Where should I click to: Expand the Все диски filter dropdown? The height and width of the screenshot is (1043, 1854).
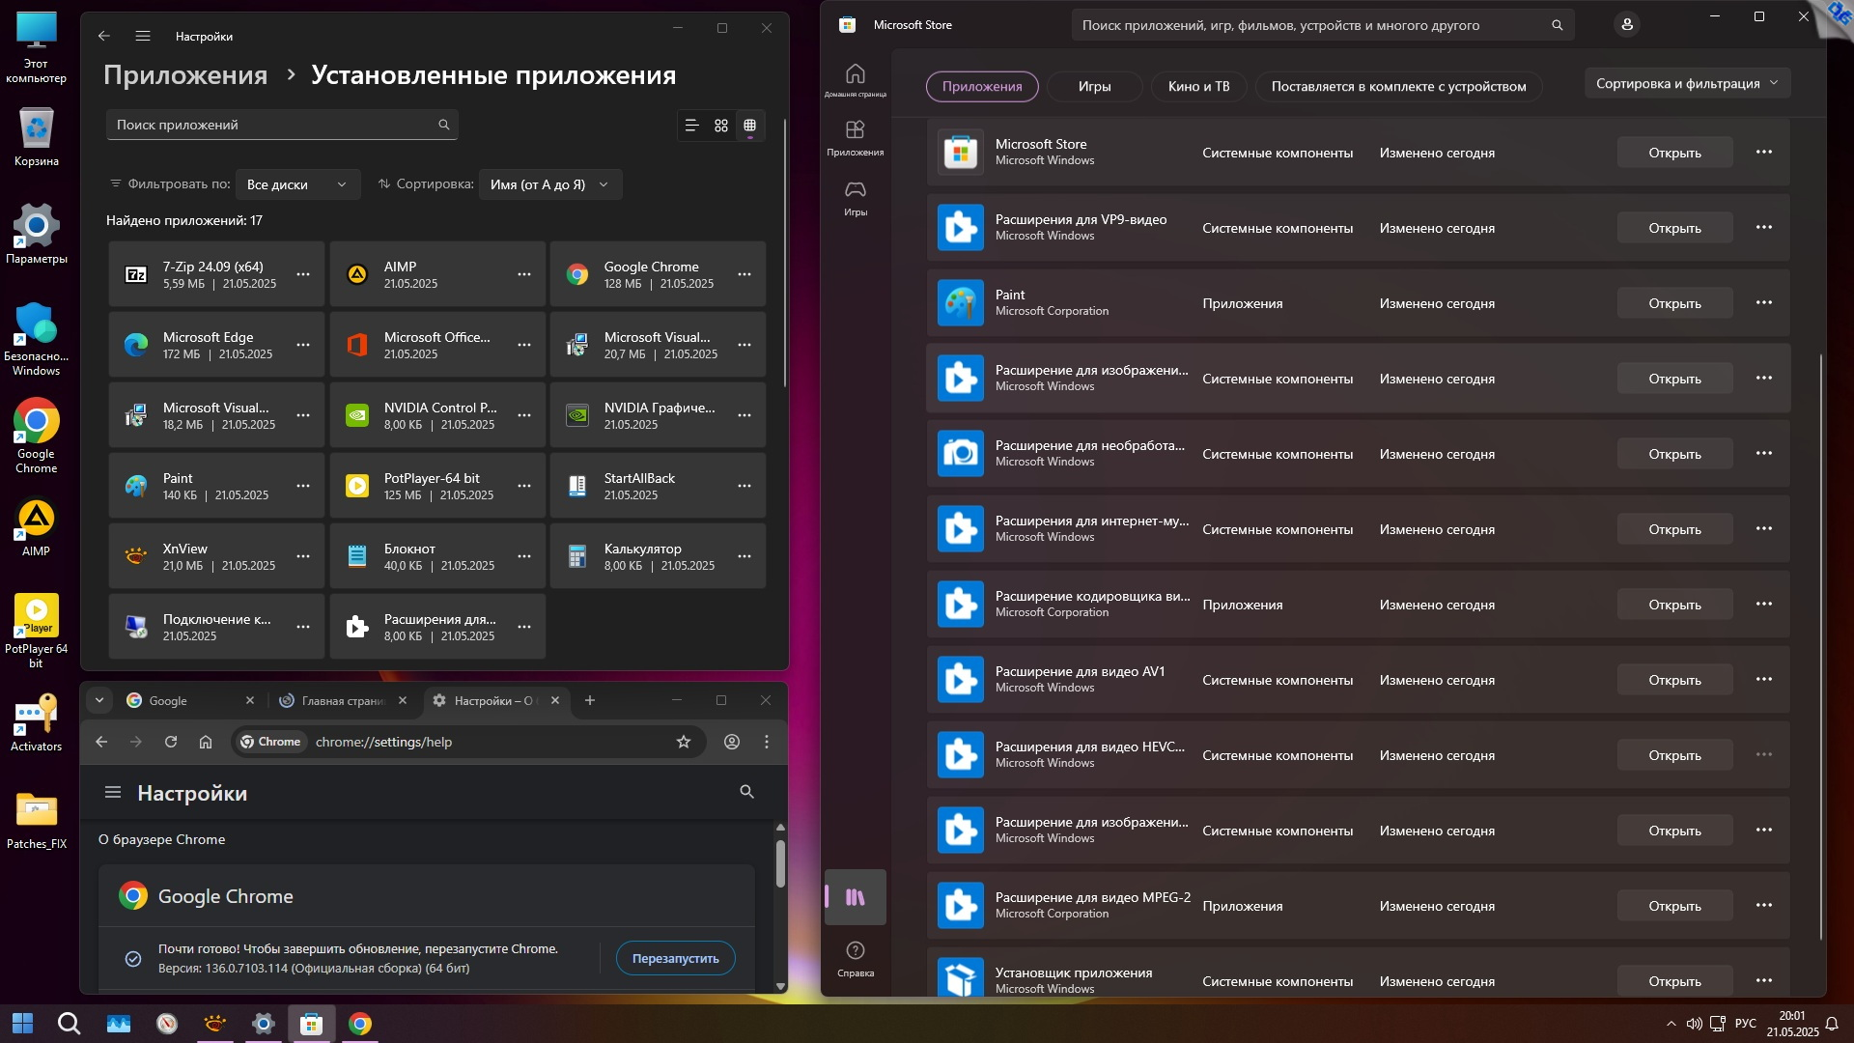tap(296, 184)
